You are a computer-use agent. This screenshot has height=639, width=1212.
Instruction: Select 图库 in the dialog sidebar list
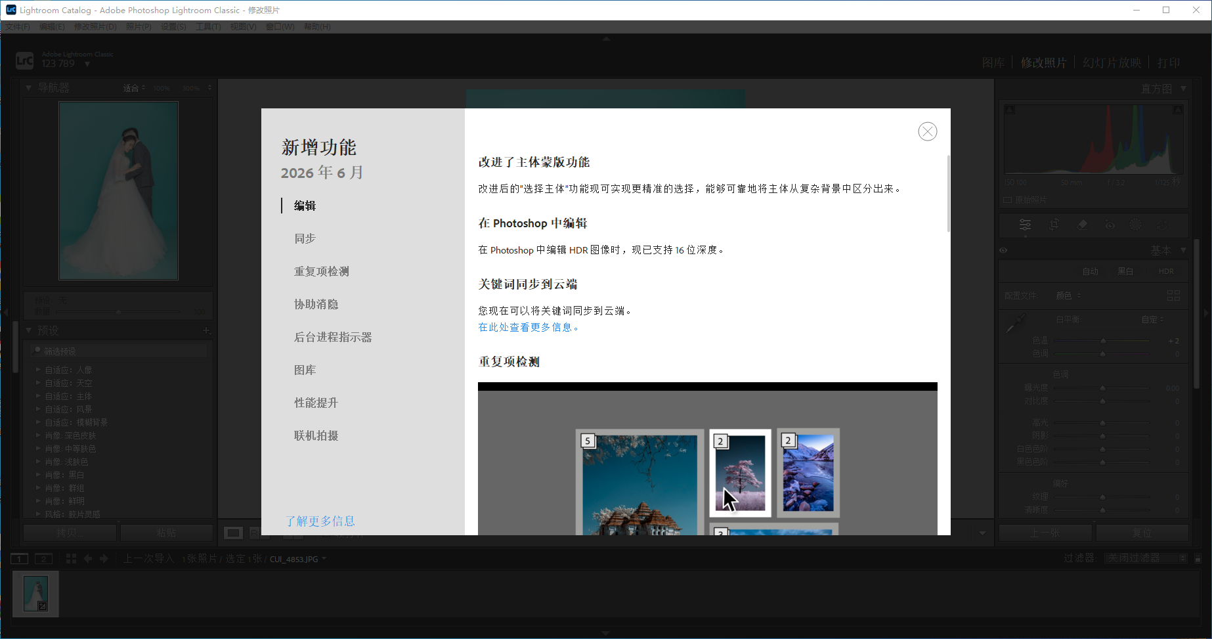click(305, 370)
